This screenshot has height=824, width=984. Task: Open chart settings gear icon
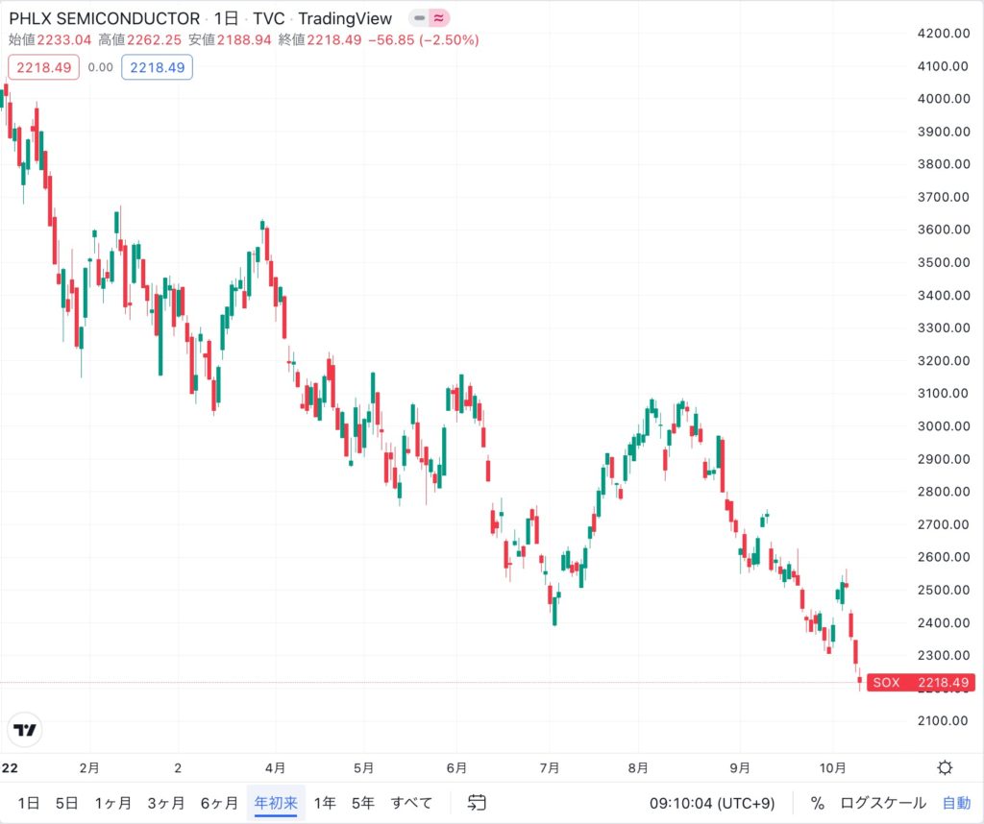point(945,767)
